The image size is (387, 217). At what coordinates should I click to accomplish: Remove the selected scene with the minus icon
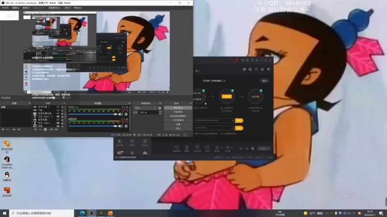(8, 129)
